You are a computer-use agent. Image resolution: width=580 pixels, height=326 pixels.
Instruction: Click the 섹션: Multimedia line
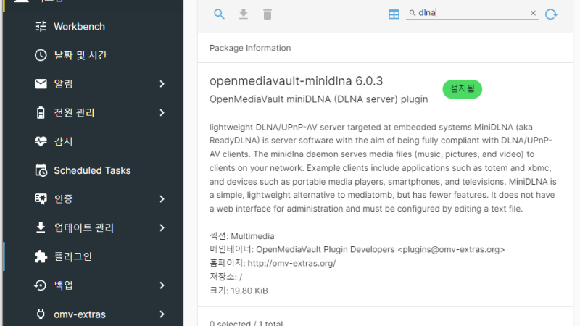point(242,236)
